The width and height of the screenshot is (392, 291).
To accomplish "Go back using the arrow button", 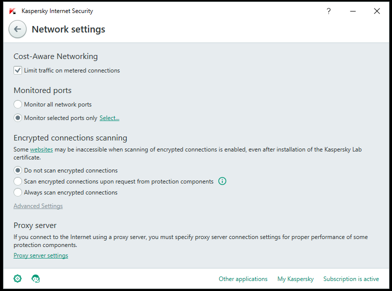I will [x=18, y=29].
